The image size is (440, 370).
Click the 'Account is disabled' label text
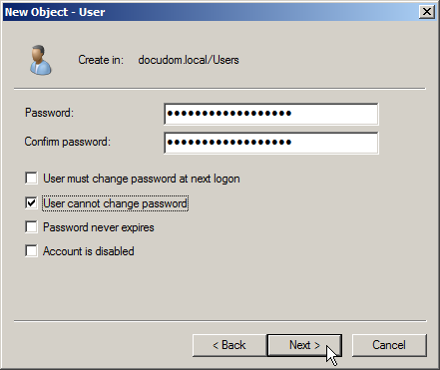tap(89, 251)
